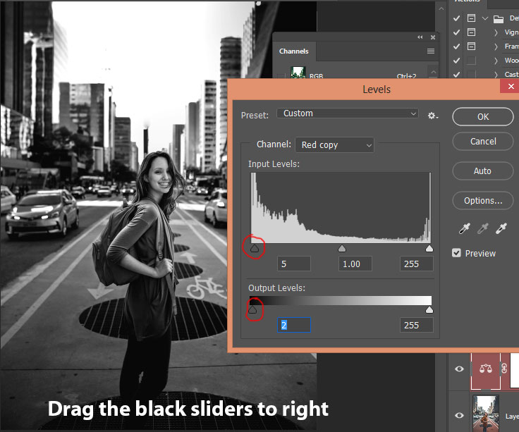Toggle the Preview checkbox in Levels
The height and width of the screenshot is (432, 519).
point(456,253)
